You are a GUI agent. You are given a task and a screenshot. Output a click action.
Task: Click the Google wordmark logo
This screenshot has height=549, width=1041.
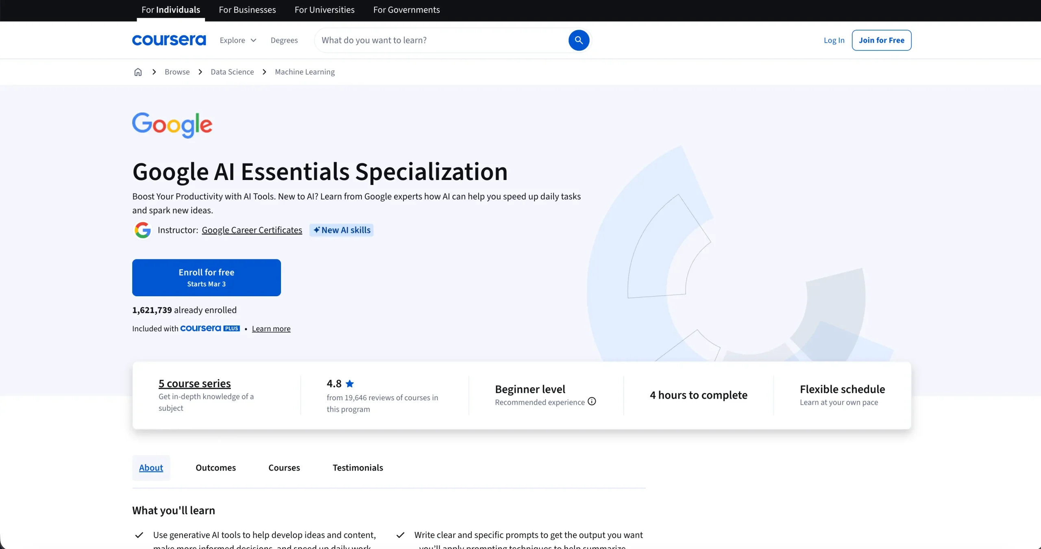click(172, 125)
